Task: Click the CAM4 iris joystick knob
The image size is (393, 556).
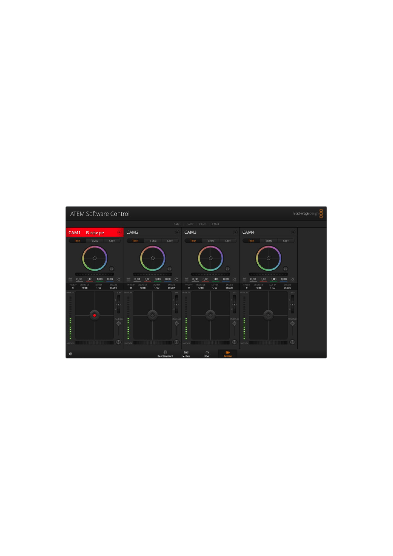Action: [x=268, y=315]
